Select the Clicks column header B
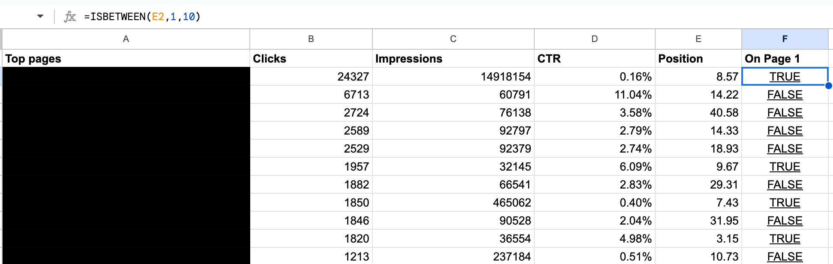 pos(310,39)
